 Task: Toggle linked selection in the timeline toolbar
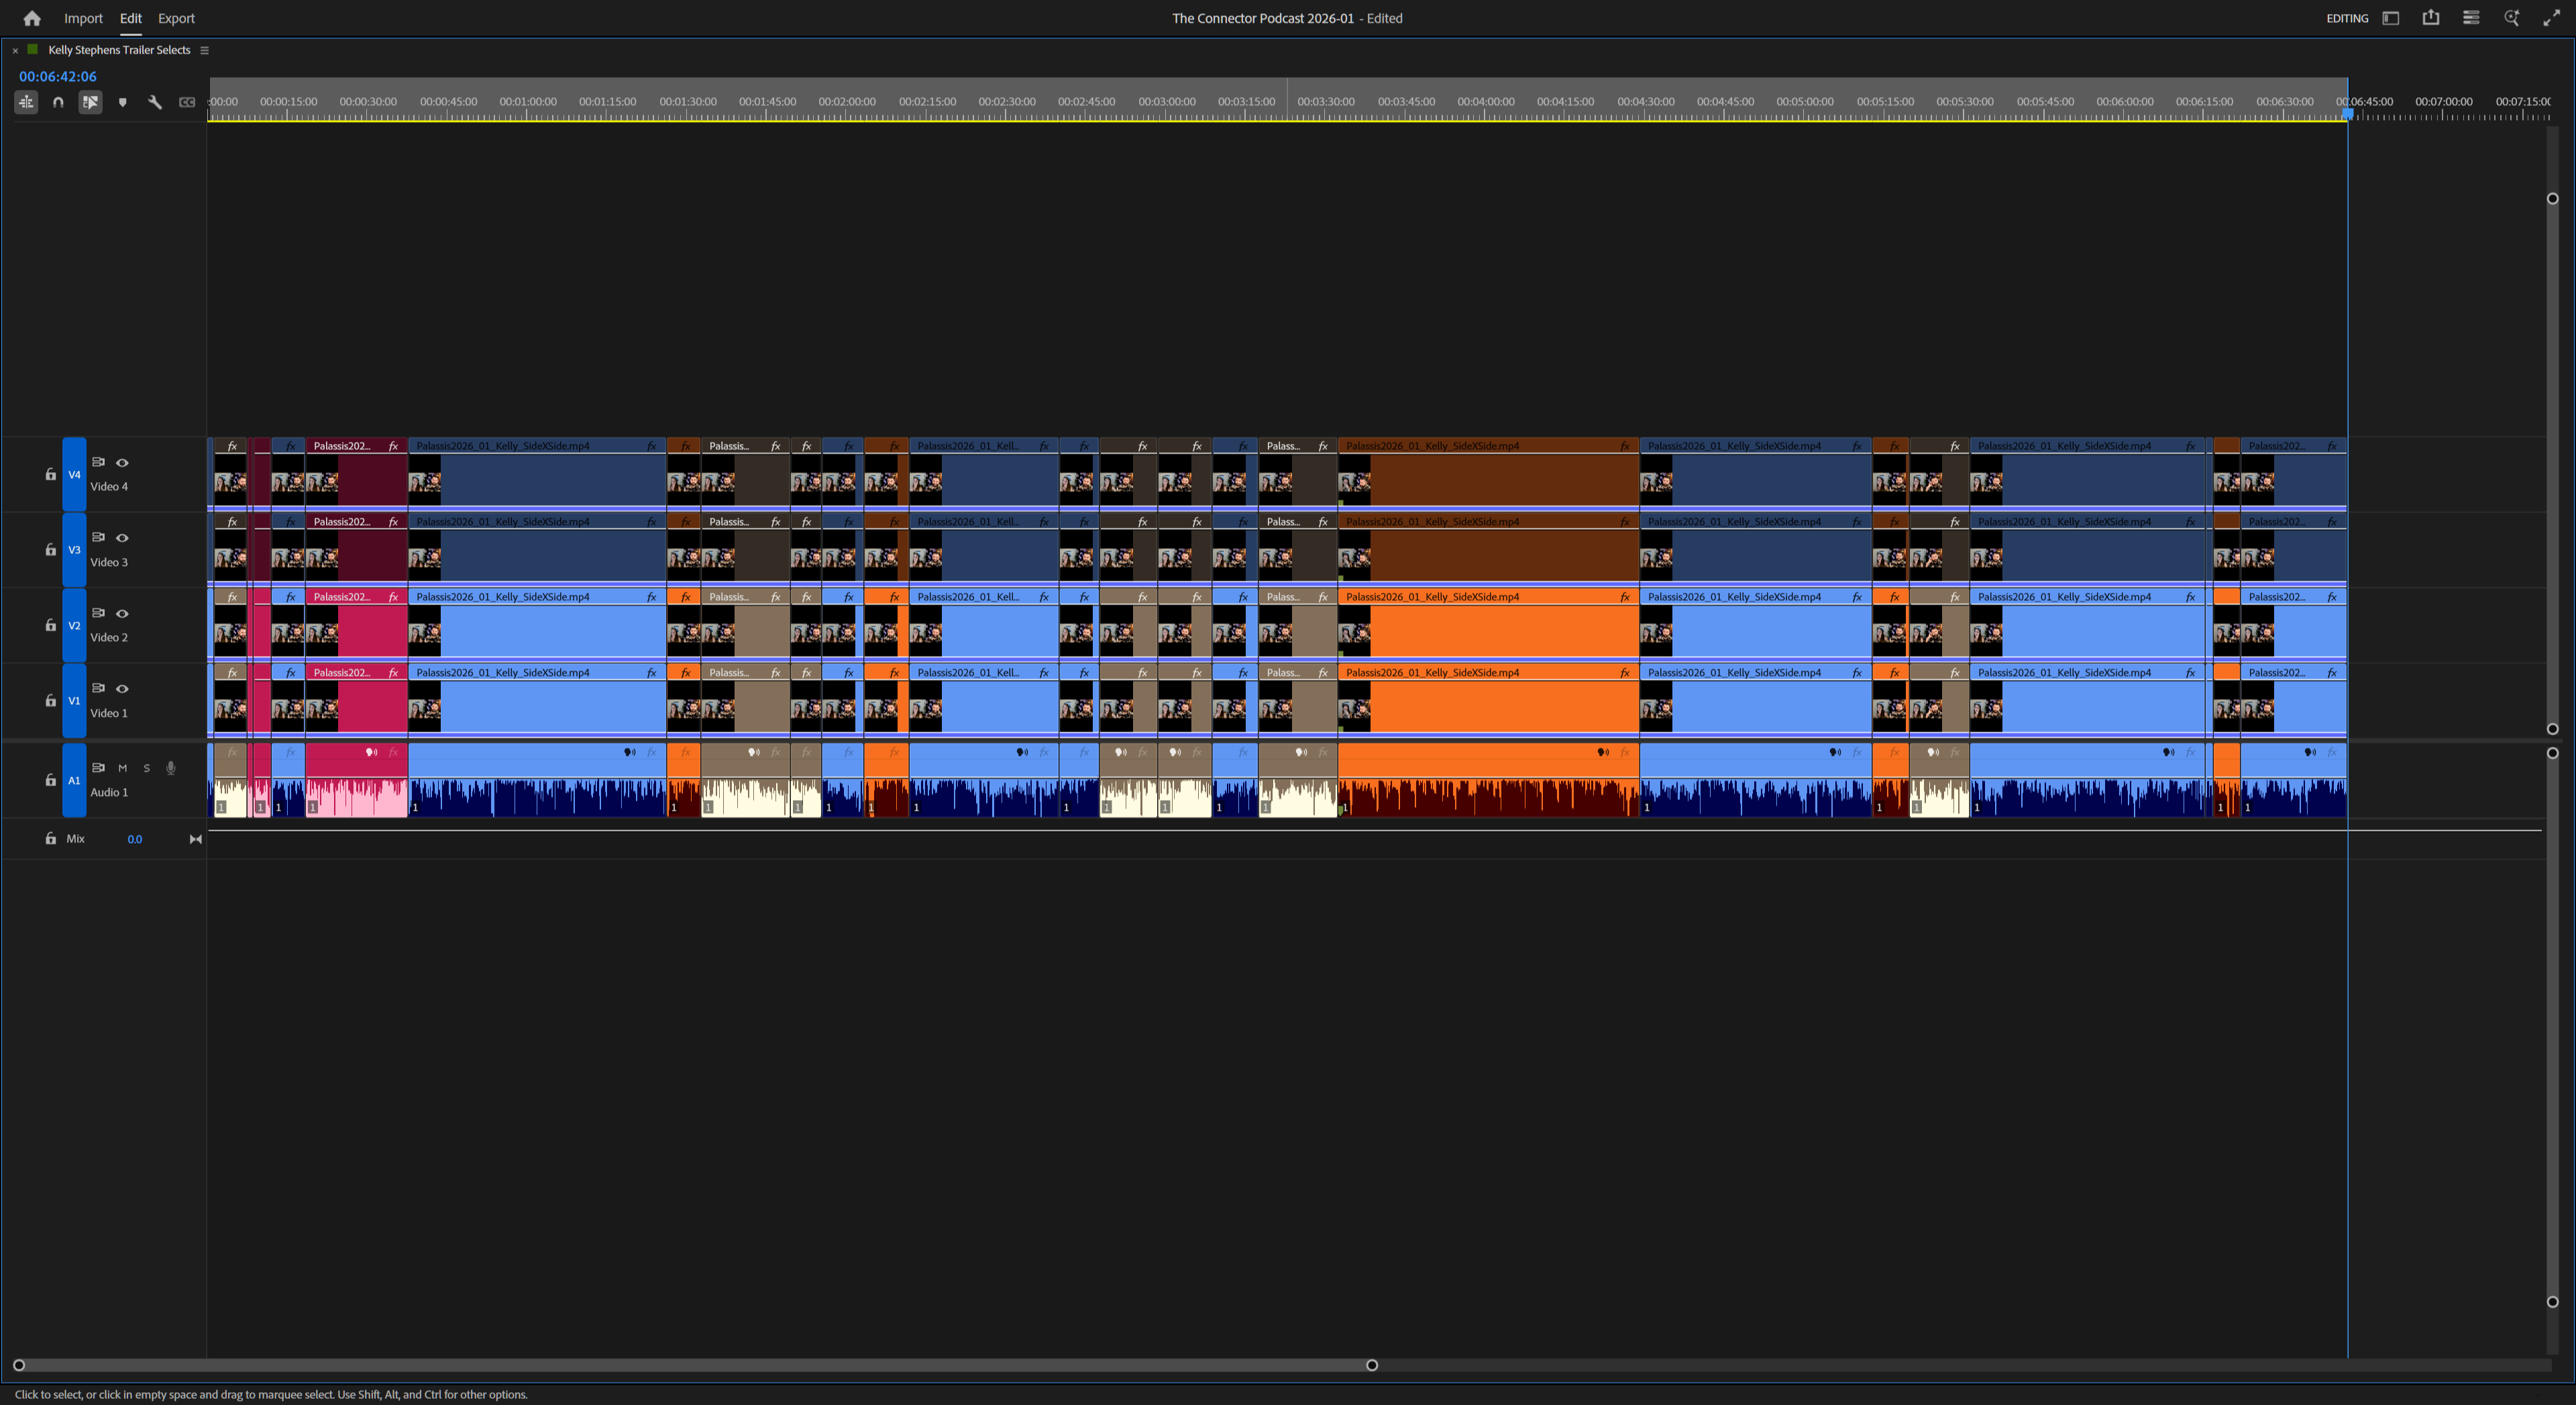(90, 101)
